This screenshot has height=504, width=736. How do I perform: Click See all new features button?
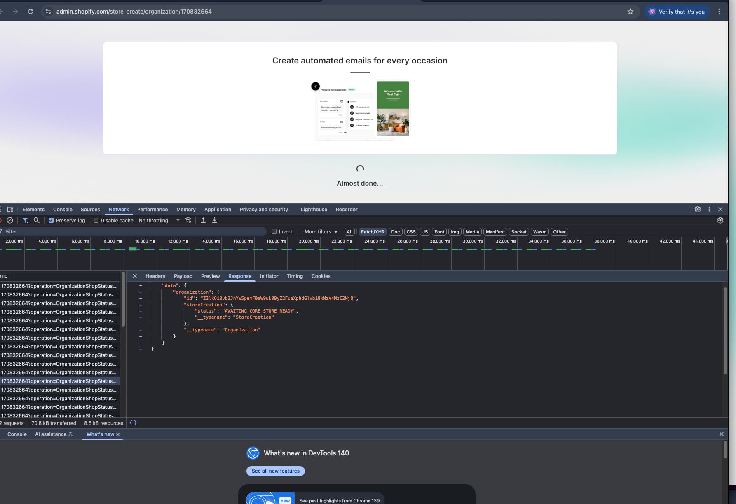276,471
